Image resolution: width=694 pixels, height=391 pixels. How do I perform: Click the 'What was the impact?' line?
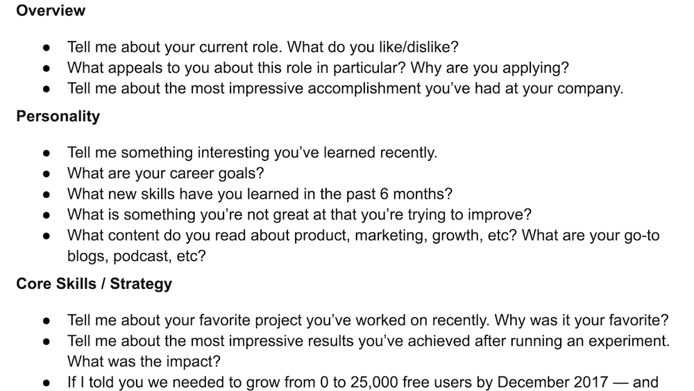(x=144, y=361)
